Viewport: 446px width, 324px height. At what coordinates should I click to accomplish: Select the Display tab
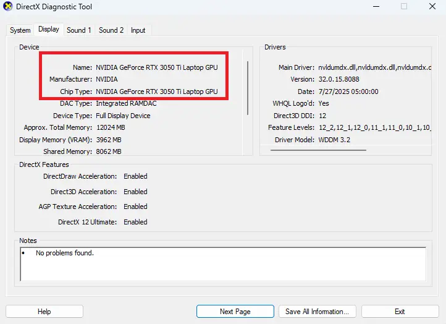coord(49,29)
